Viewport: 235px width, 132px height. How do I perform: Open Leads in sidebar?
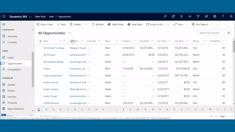(x=11, y=57)
